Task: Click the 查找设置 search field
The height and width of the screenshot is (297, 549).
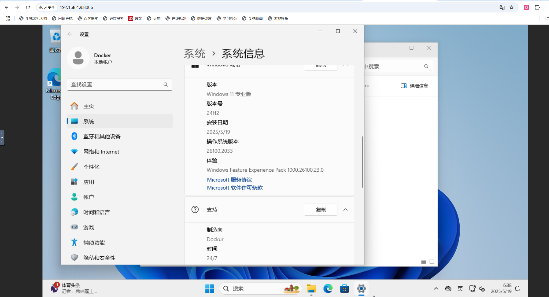Action: tap(120, 85)
